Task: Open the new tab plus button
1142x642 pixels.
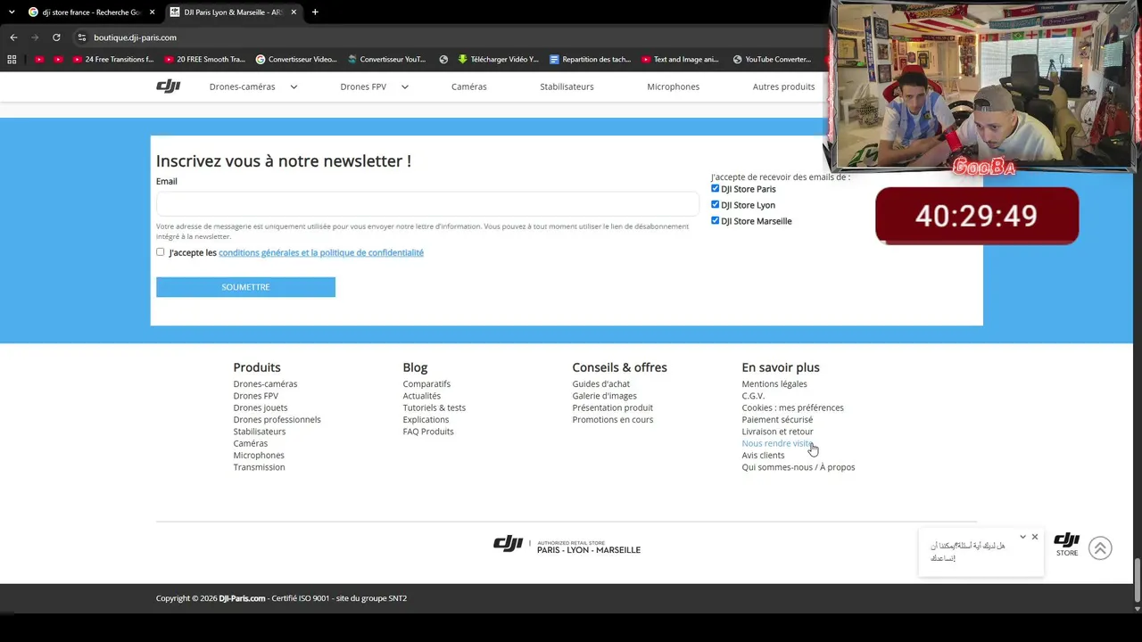Action: 315,12
